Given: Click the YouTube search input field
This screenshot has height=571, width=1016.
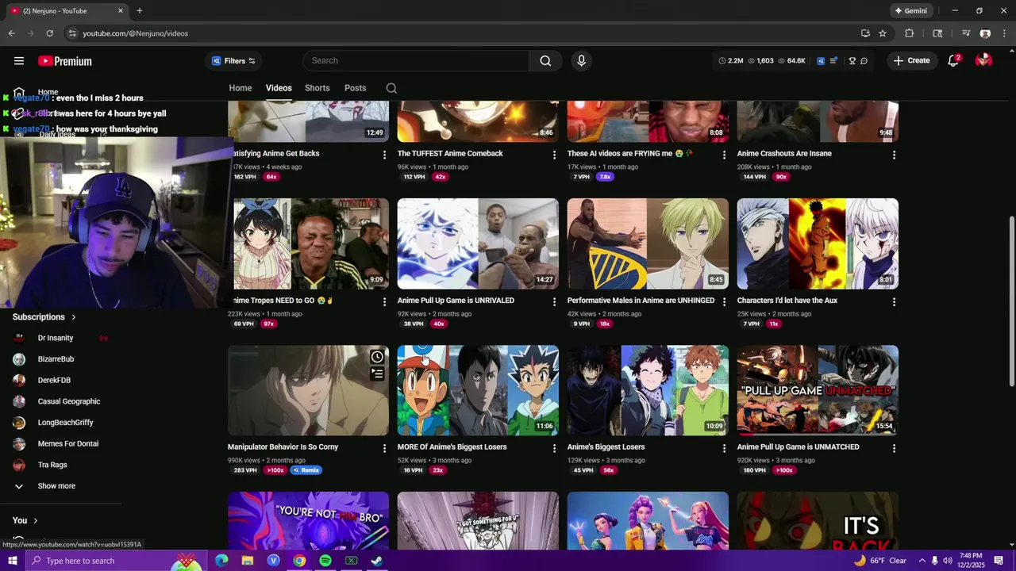Looking at the screenshot, I should pos(415,61).
